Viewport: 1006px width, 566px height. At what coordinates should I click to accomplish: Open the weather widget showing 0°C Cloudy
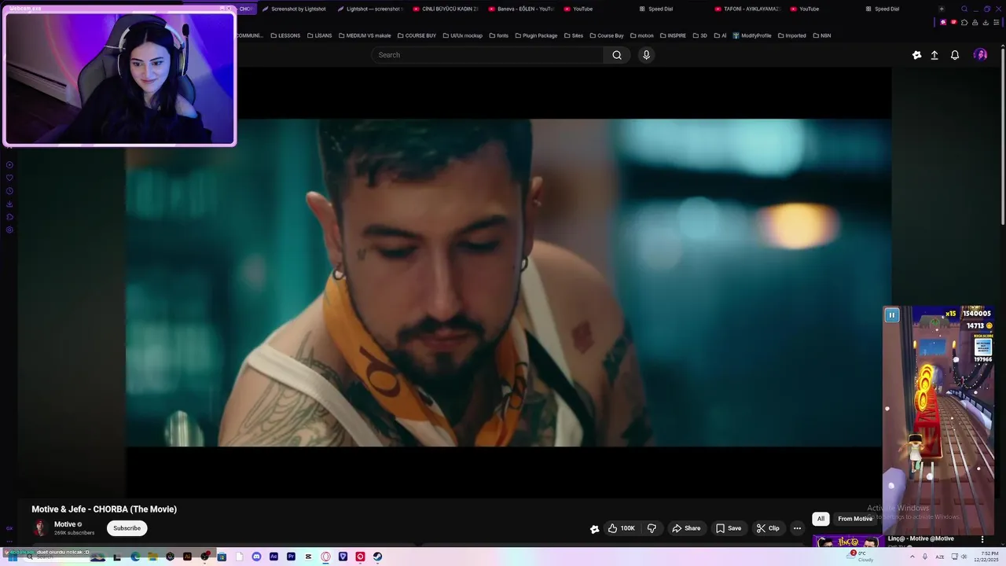(861, 557)
